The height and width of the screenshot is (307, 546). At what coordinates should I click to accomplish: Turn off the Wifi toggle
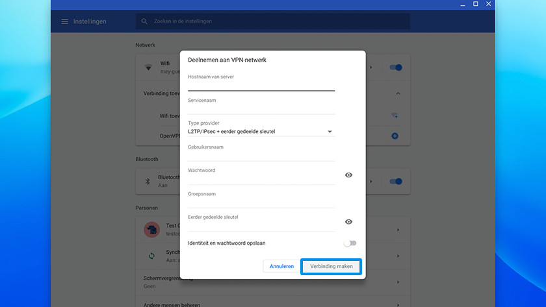point(395,68)
